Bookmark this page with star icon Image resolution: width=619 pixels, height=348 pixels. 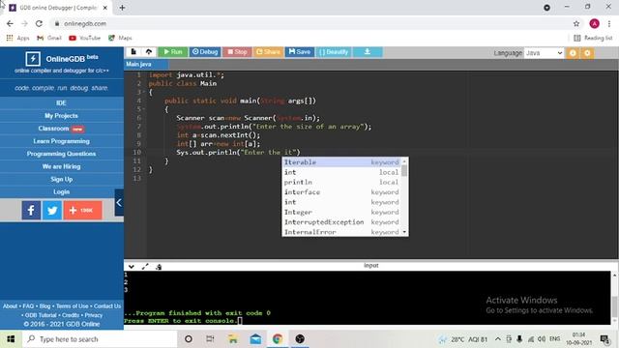click(576, 23)
